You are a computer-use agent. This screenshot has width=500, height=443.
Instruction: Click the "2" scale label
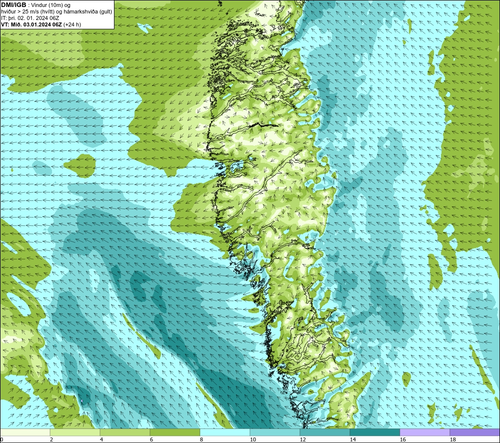[51, 440]
